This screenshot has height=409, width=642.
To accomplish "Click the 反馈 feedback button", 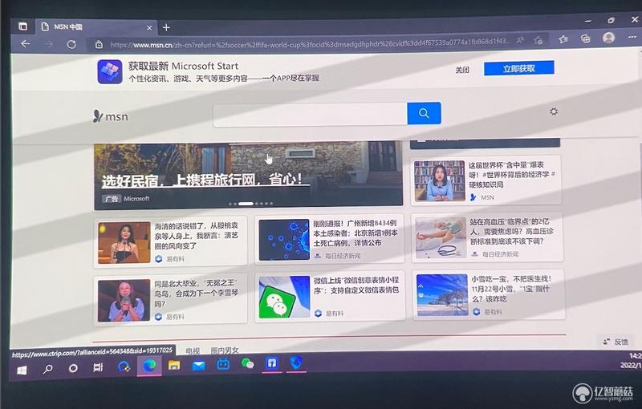I will 616,342.
